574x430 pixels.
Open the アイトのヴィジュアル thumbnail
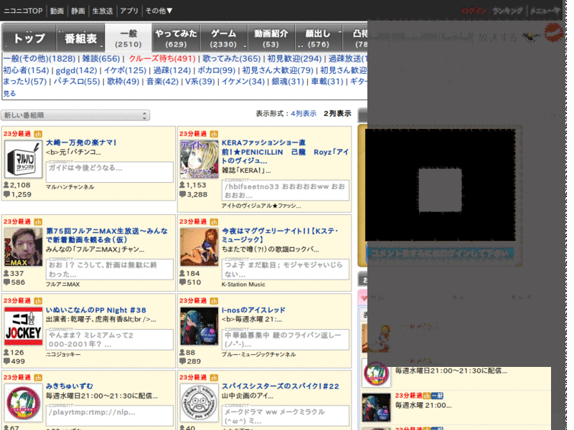click(199, 160)
